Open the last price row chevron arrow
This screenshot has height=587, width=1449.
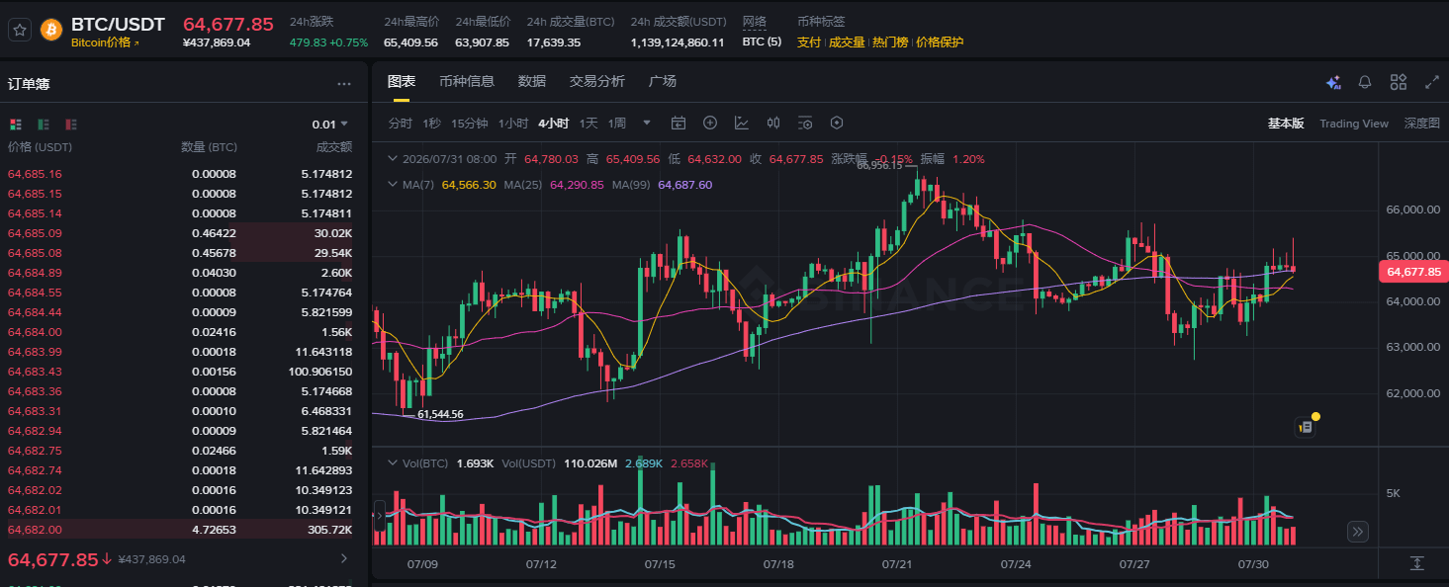tap(344, 559)
